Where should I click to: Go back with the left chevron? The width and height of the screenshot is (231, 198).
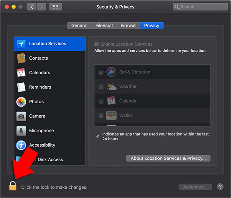tap(32, 7)
